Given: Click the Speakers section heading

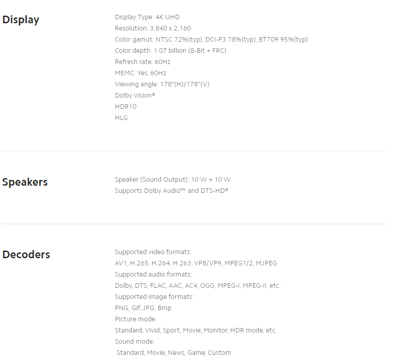Looking at the screenshot, I should [x=25, y=182].
